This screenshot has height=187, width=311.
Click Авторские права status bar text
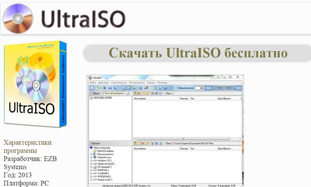point(127,186)
